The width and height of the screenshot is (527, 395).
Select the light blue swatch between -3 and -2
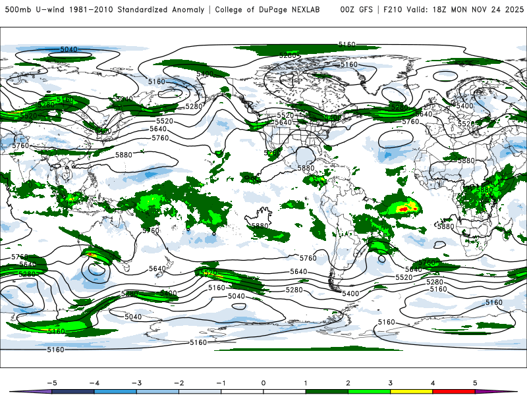(x=157, y=392)
